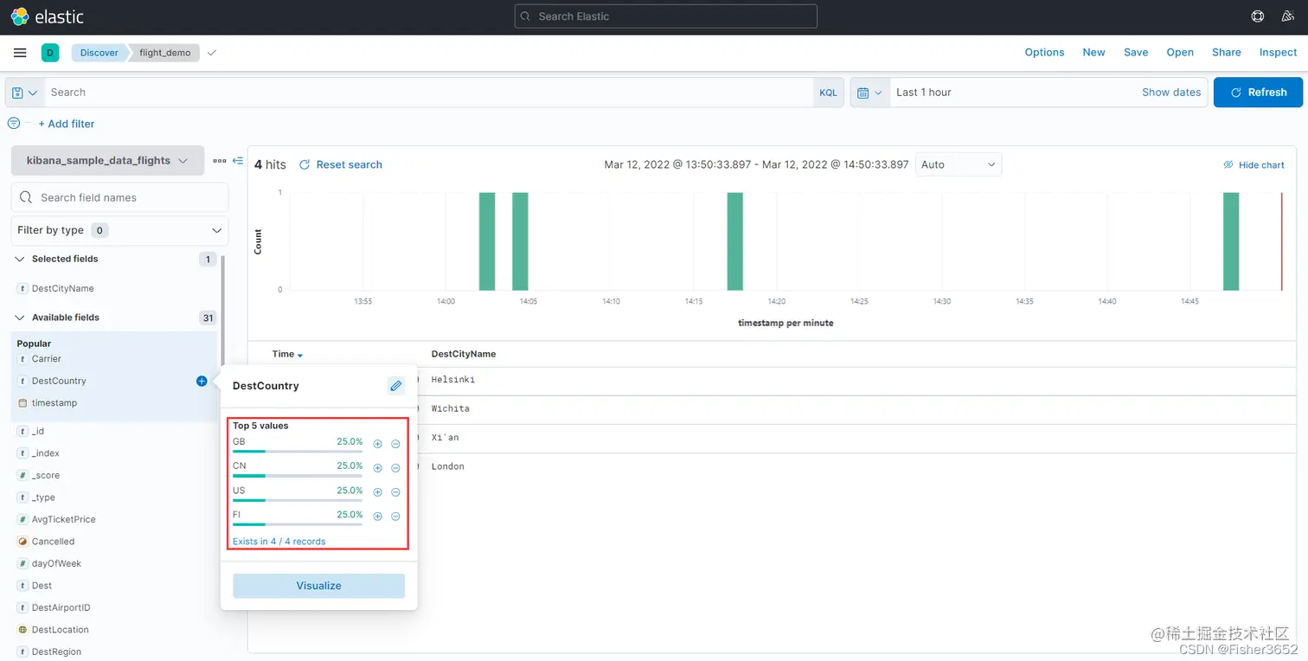Image resolution: width=1308 pixels, height=661 pixels.
Task: Click the Wichita cell
Action: (451, 408)
